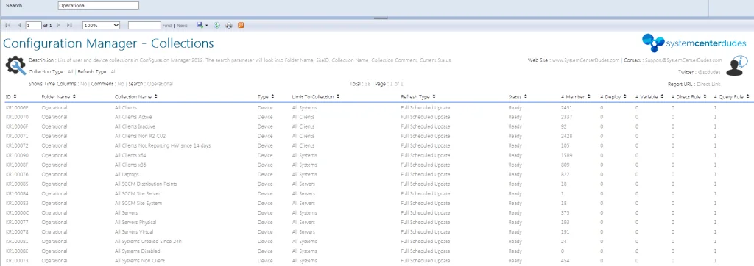
Task: Click into the Search parameter field
Action: pos(98,6)
